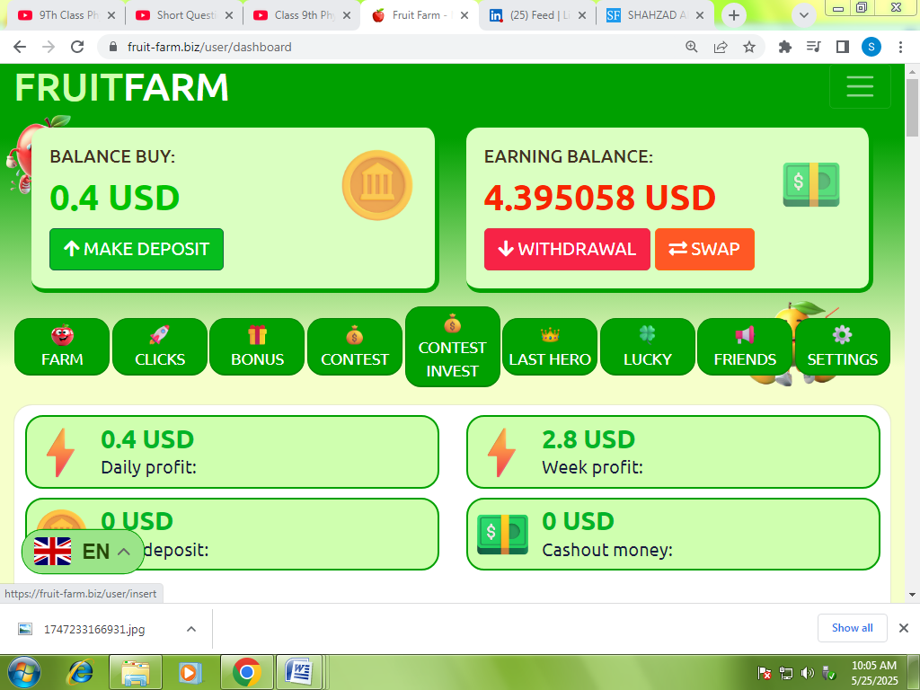This screenshot has height=690, width=920.
Task: Open the hamburger navigation menu
Action: pos(860,87)
